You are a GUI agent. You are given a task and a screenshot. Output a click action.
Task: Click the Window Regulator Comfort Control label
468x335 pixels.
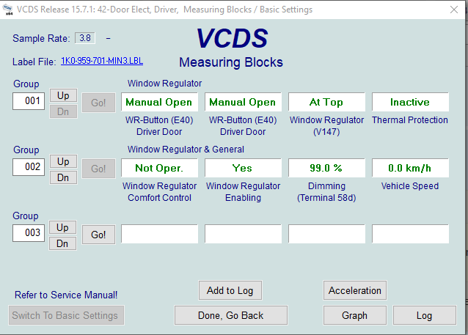pyautogui.click(x=159, y=192)
